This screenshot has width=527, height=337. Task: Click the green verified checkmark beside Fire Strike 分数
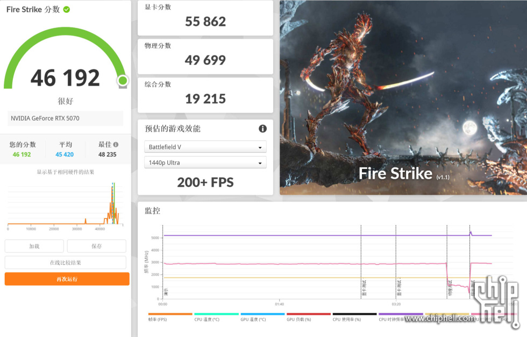[67, 9]
